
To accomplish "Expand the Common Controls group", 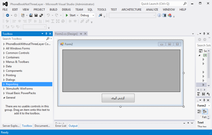I will tap(4, 53).
